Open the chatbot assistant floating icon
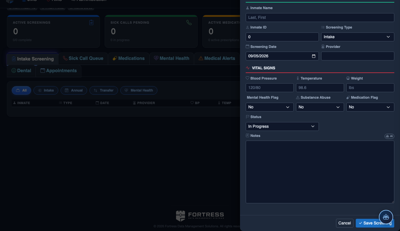The image size is (400, 231). [386, 217]
